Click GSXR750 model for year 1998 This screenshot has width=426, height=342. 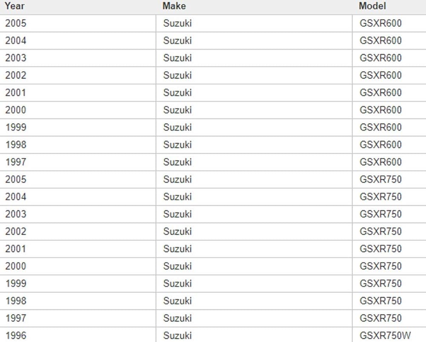(380, 301)
